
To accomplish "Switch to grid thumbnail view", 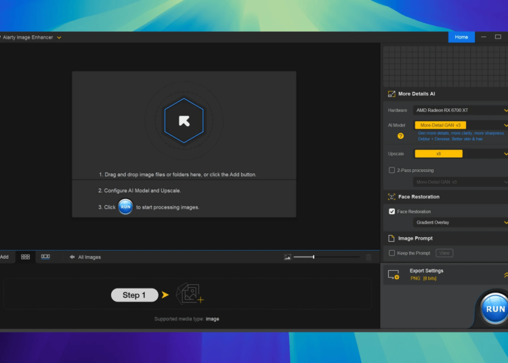I will 25,257.
